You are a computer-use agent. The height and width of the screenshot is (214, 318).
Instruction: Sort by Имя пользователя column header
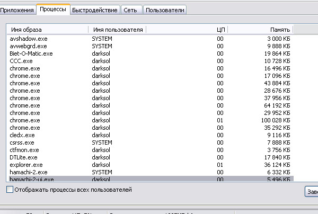[117, 30]
